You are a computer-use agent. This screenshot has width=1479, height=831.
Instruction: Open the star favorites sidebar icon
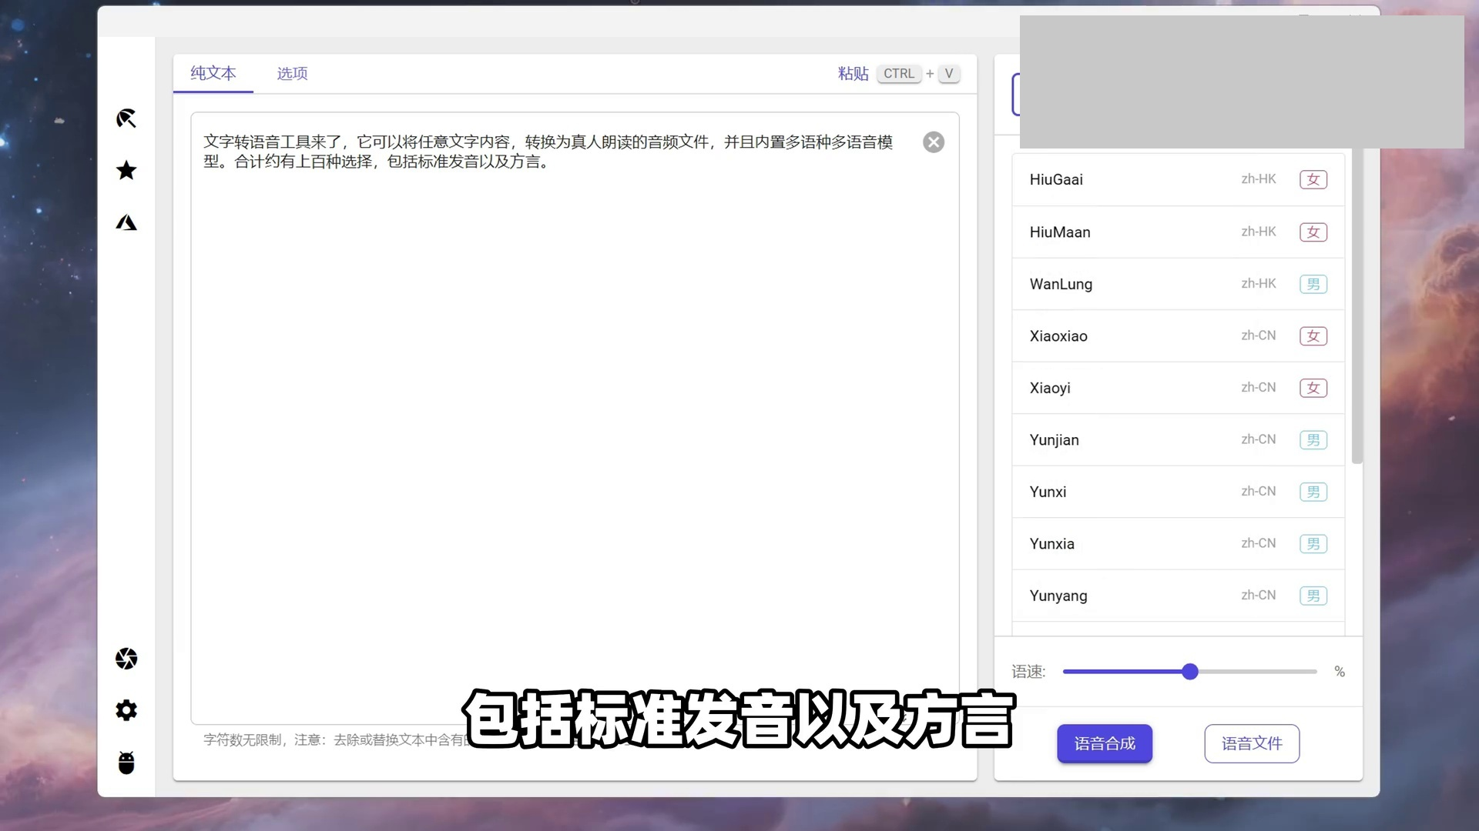[x=126, y=170]
